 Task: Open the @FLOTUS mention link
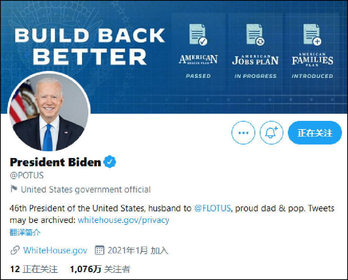[x=213, y=208]
